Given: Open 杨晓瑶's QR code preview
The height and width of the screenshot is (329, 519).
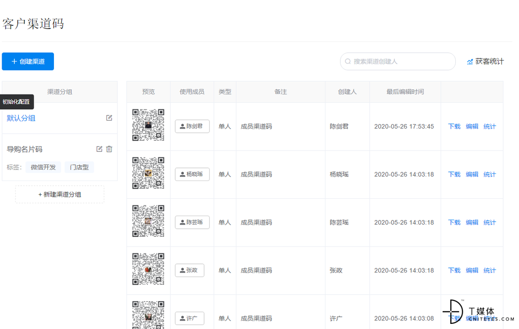Looking at the screenshot, I should (x=148, y=173).
